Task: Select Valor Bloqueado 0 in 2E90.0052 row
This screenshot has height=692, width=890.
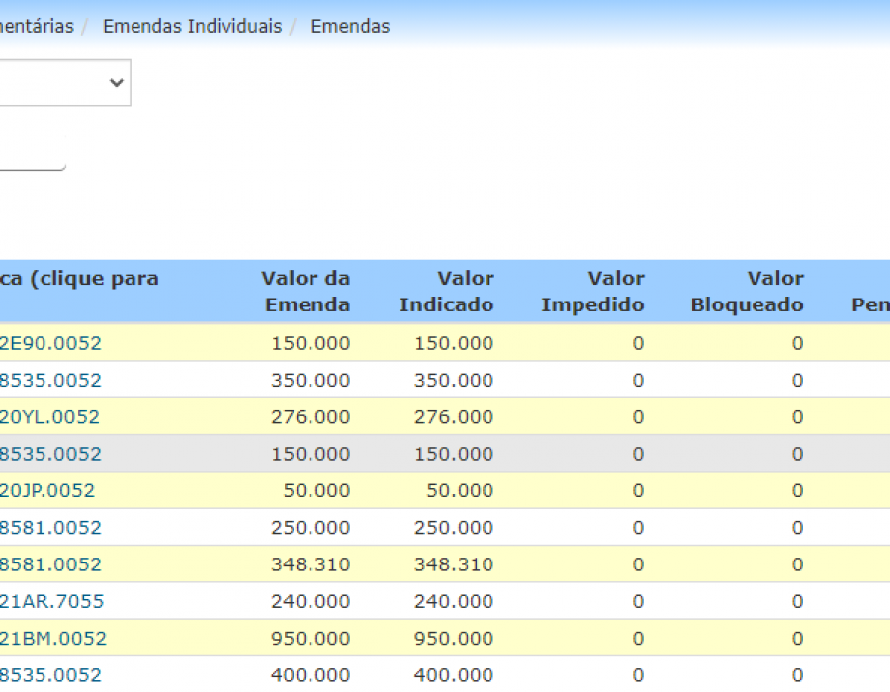Action: pyautogui.click(x=797, y=343)
